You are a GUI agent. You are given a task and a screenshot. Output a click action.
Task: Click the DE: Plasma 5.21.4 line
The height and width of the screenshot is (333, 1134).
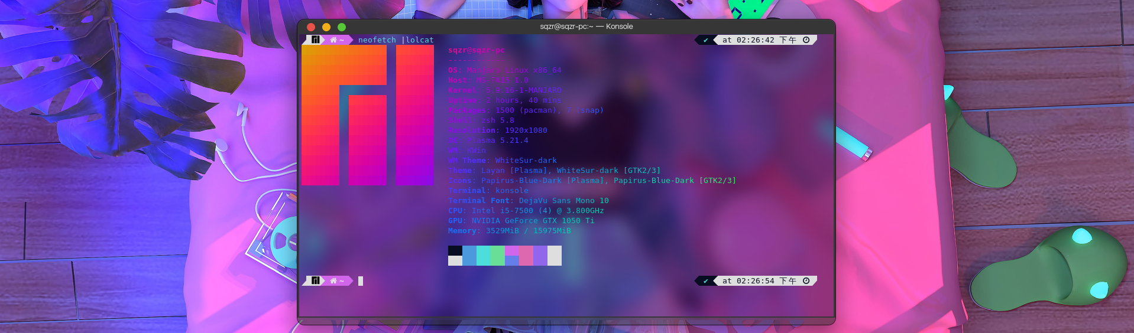pos(488,141)
